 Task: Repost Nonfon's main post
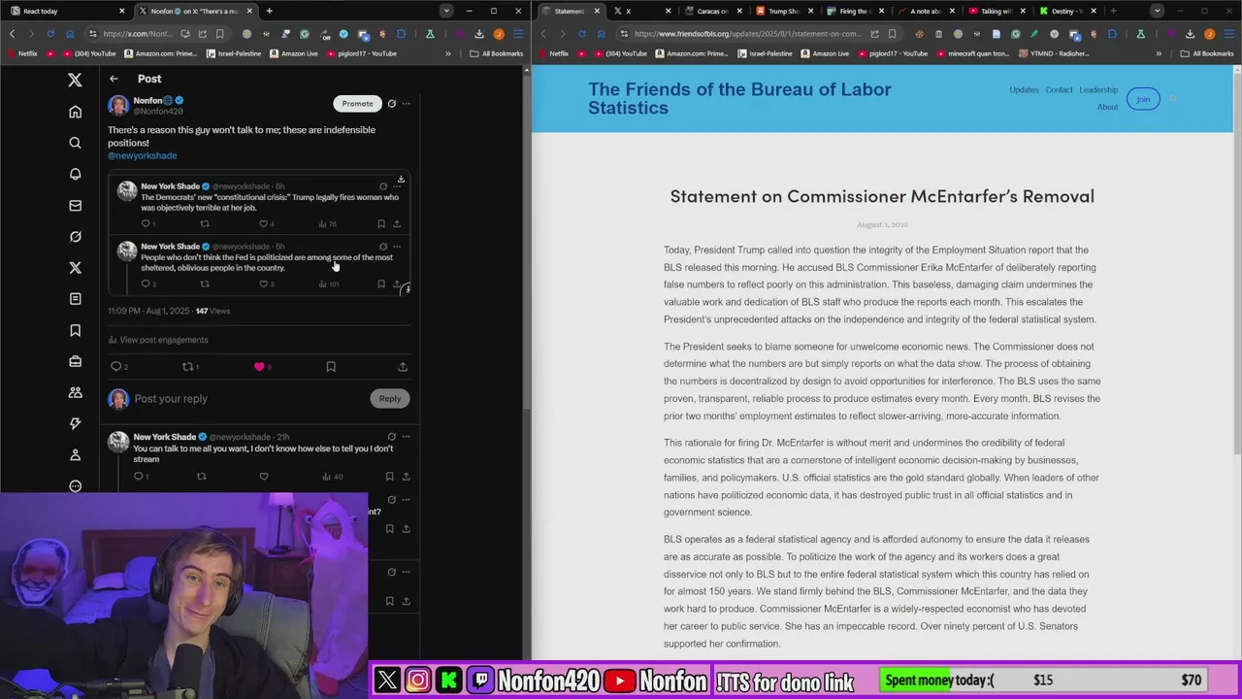click(x=188, y=367)
